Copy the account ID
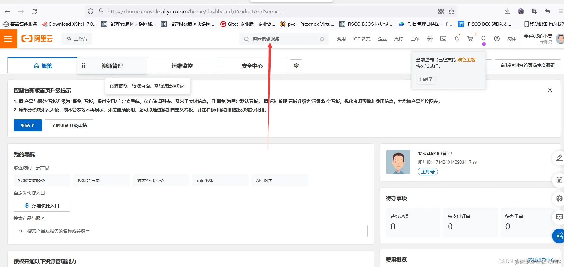Screen dimensions: 564x267 tap(475, 162)
